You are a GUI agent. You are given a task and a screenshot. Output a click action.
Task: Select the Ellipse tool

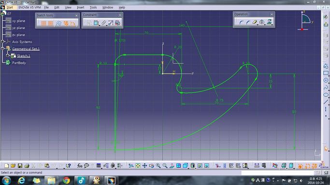click(326, 95)
